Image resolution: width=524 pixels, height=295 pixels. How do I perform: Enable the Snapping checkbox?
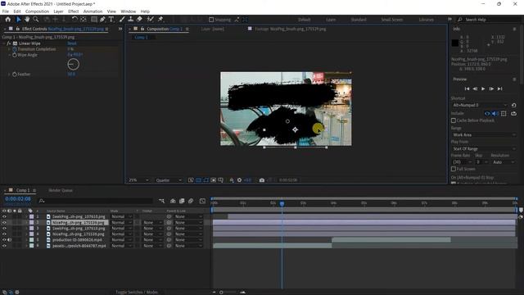pos(211,20)
